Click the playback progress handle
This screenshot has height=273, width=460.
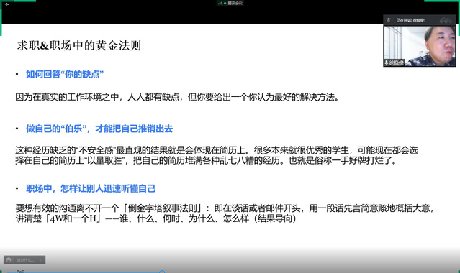[x=162, y=272]
